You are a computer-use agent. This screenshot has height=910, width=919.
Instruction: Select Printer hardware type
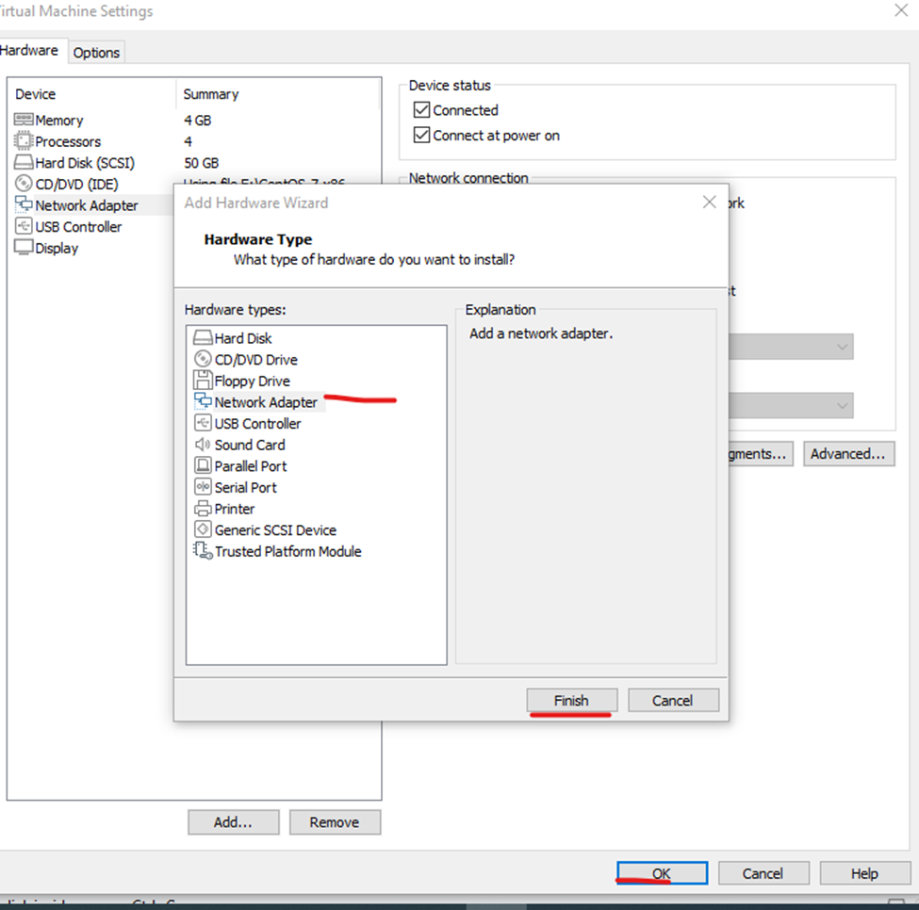[x=234, y=509]
